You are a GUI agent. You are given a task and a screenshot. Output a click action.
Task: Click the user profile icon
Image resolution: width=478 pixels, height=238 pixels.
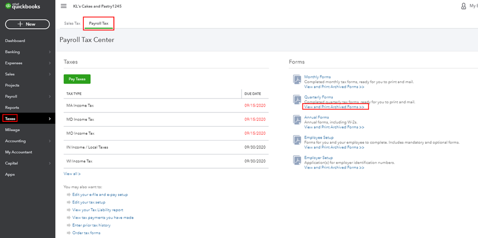pyautogui.click(x=463, y=6)
